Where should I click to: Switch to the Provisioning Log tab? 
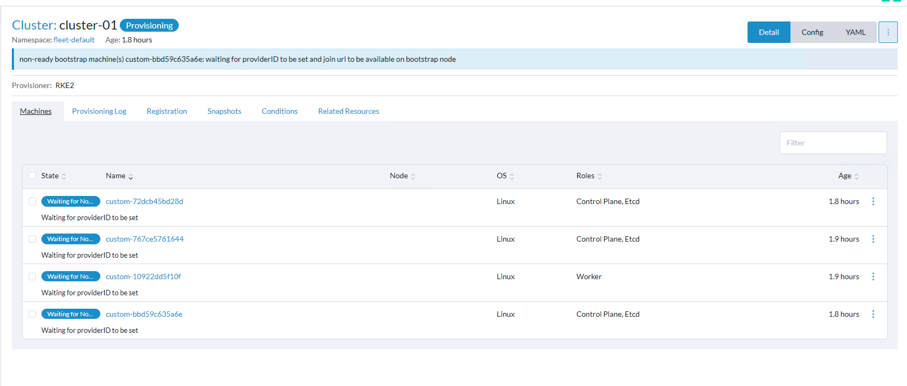pos(99,111)
